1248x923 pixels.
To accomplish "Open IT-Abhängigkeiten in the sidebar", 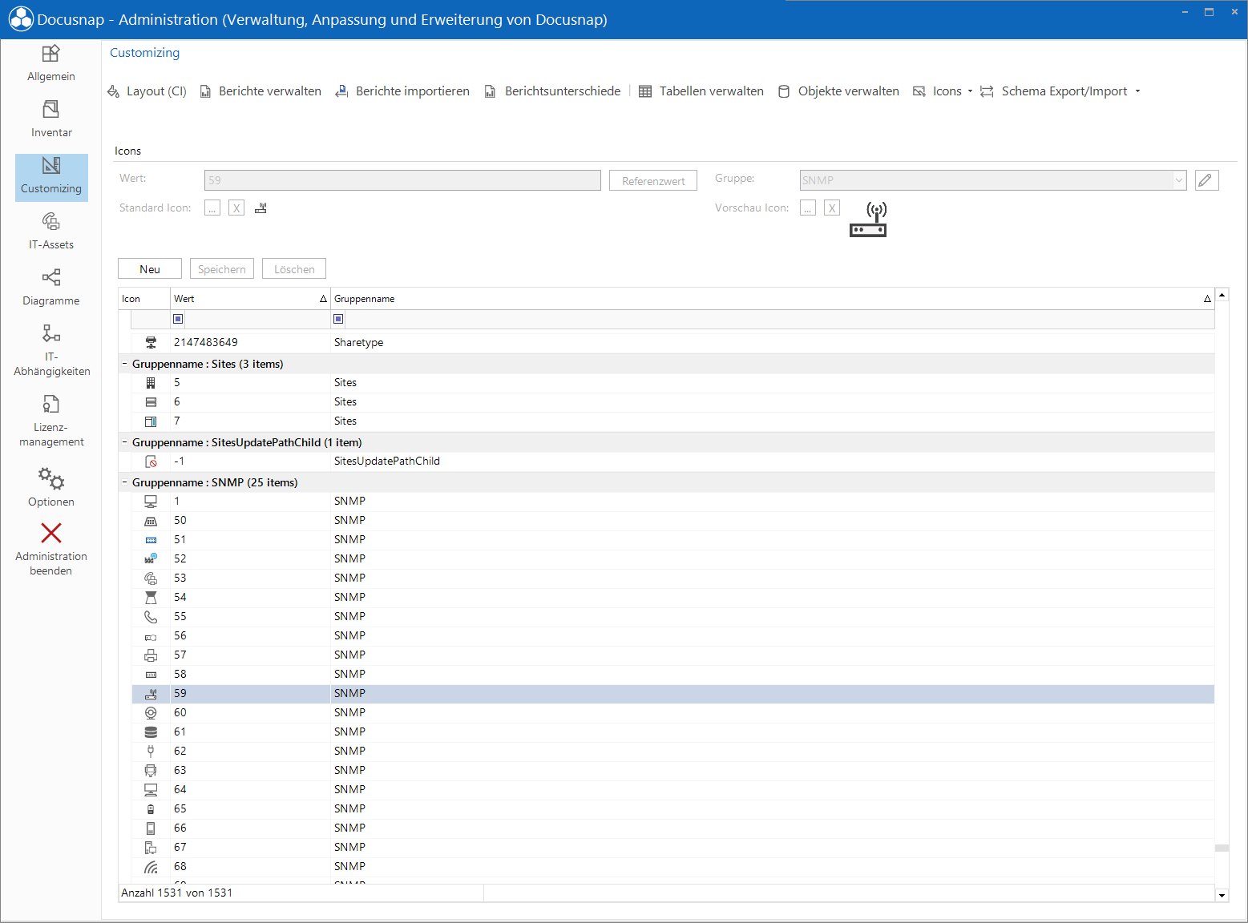I will pyautogui.click(x=51, y=350).
